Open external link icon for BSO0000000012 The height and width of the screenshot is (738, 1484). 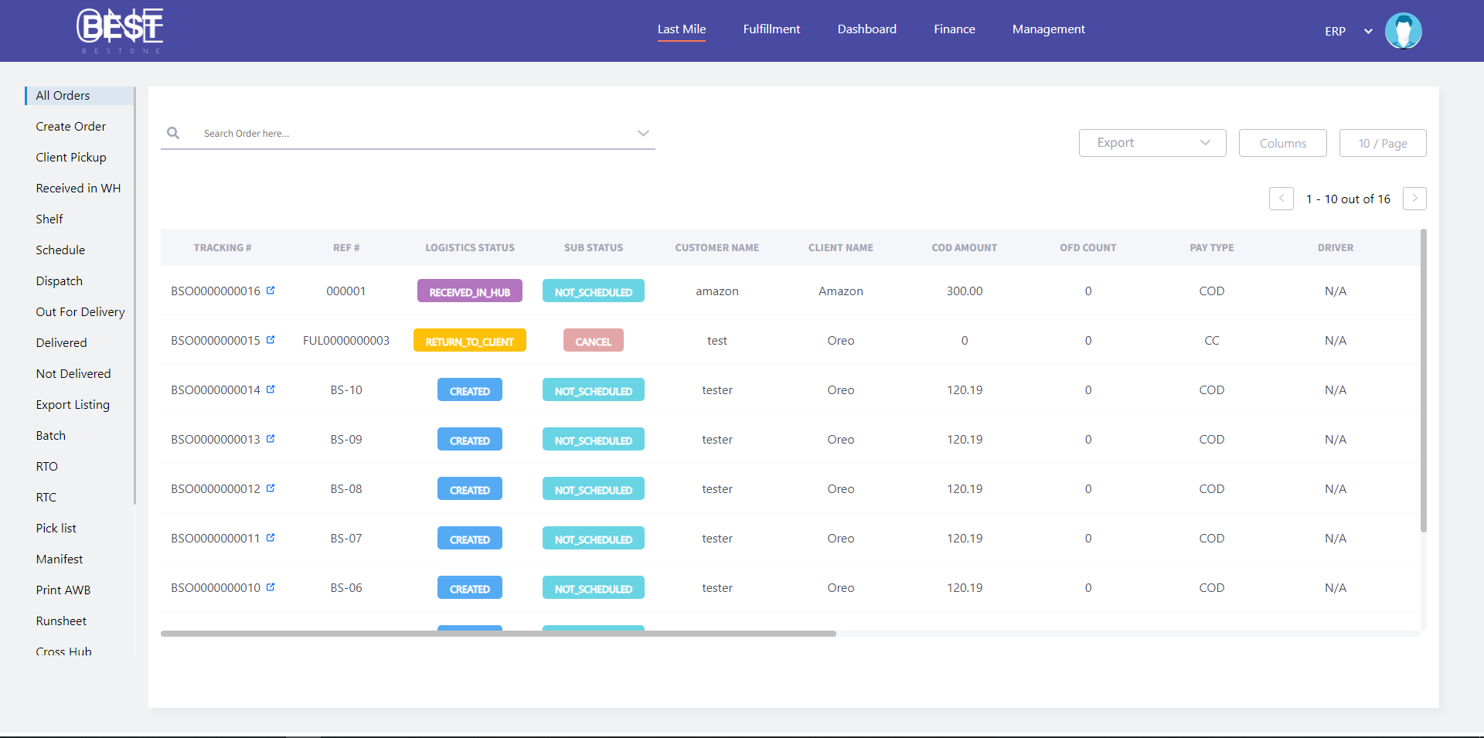[271, 488]
